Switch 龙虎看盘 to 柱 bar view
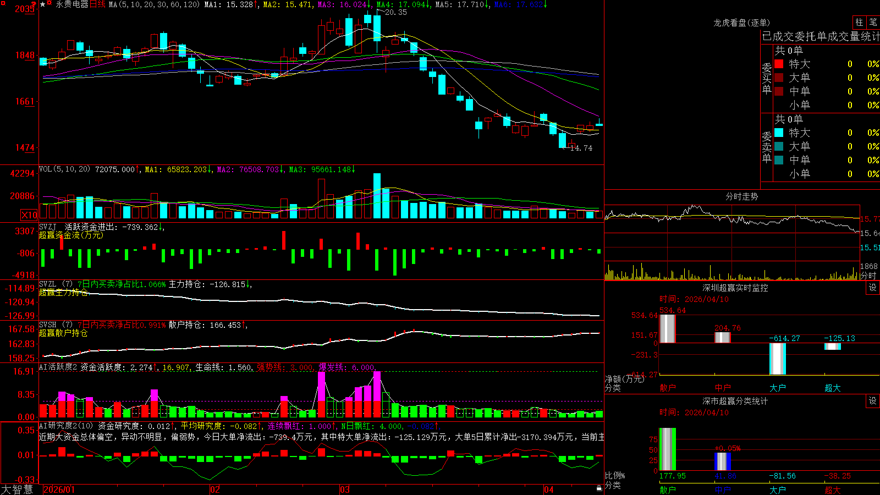The height and width of the screenshot is (495, 880). pyautogui.click(x=859, y=22)
